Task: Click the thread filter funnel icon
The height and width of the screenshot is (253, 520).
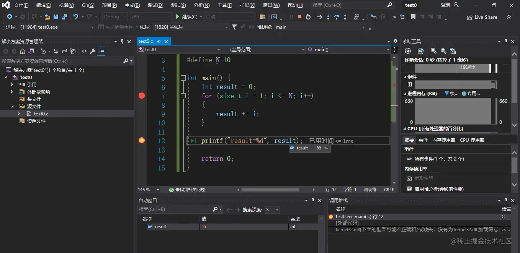Action: click(x=235, y=27)
